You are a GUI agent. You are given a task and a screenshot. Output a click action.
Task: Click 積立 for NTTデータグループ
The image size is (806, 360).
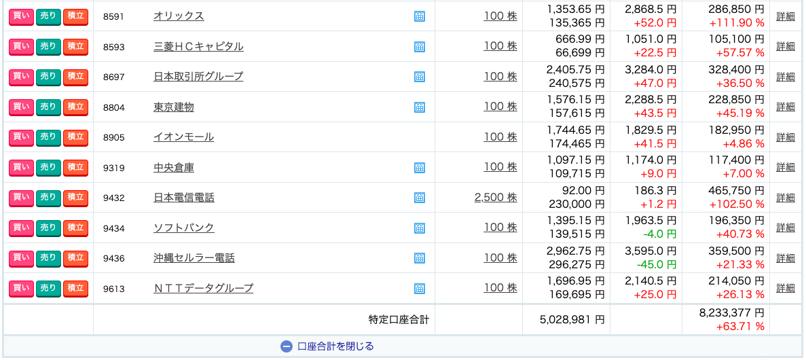75,288
